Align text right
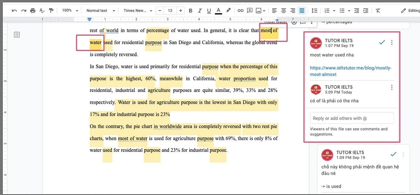420x195 pixels. pyautogui.click(x=293, y=10)
